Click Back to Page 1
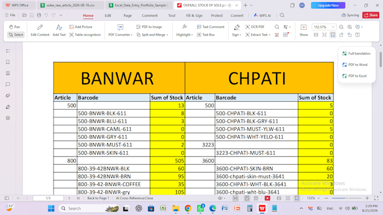 point(98,198)
